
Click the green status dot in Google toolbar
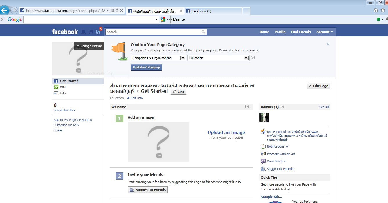[x=378, y=19]
